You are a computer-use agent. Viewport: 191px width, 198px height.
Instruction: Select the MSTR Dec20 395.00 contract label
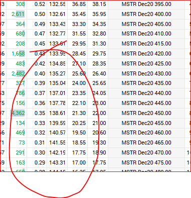[146, 4]
